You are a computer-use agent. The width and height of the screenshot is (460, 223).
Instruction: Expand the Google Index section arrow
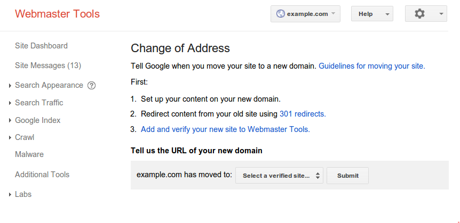10,120
